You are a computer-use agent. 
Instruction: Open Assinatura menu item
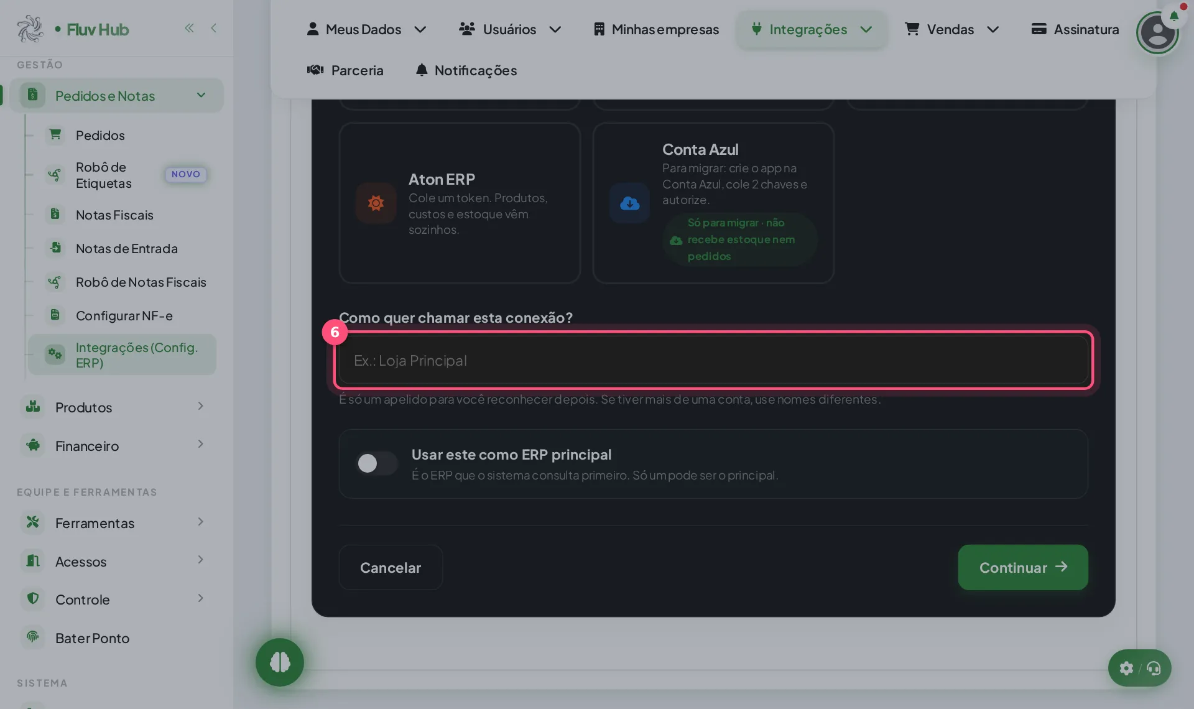tap(1075, 29)
